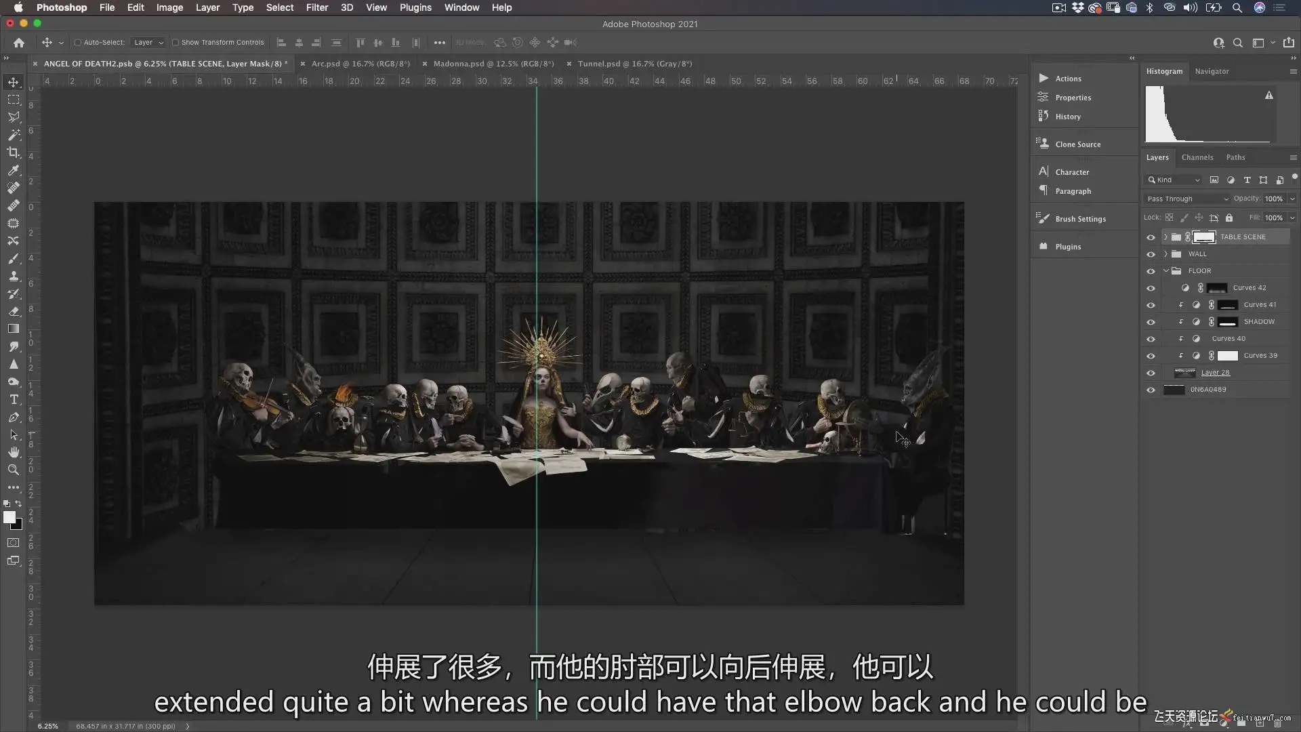The image size is (1301, 732).
Task: Open the Edit Toolbar three-dots menu
Action: pos(14,487)
